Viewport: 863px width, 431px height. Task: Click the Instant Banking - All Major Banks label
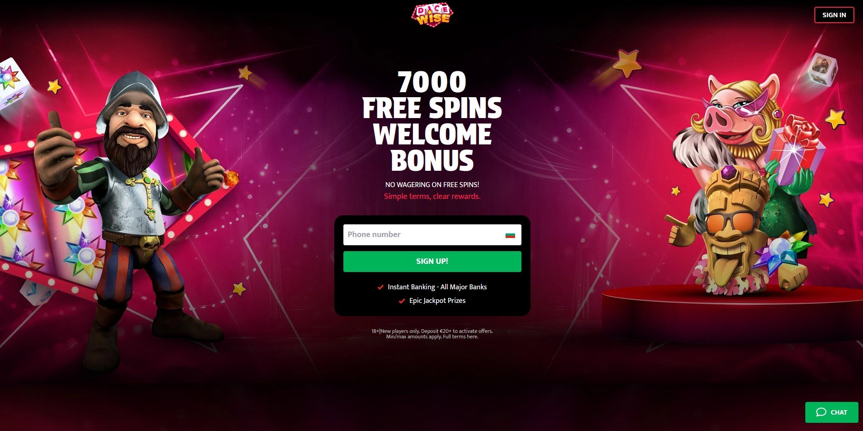[437, 287]
